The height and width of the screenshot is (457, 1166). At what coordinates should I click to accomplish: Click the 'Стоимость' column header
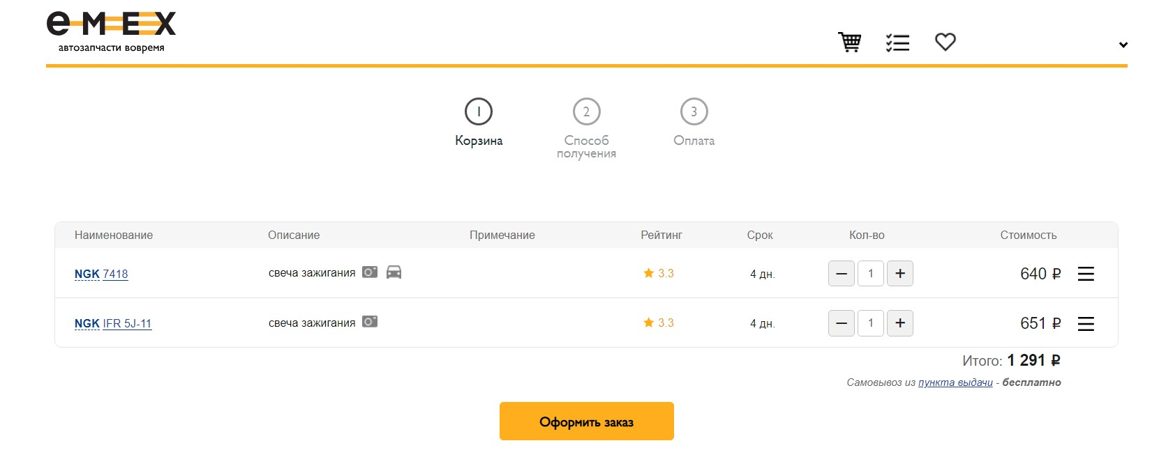tap(1029, 235)
